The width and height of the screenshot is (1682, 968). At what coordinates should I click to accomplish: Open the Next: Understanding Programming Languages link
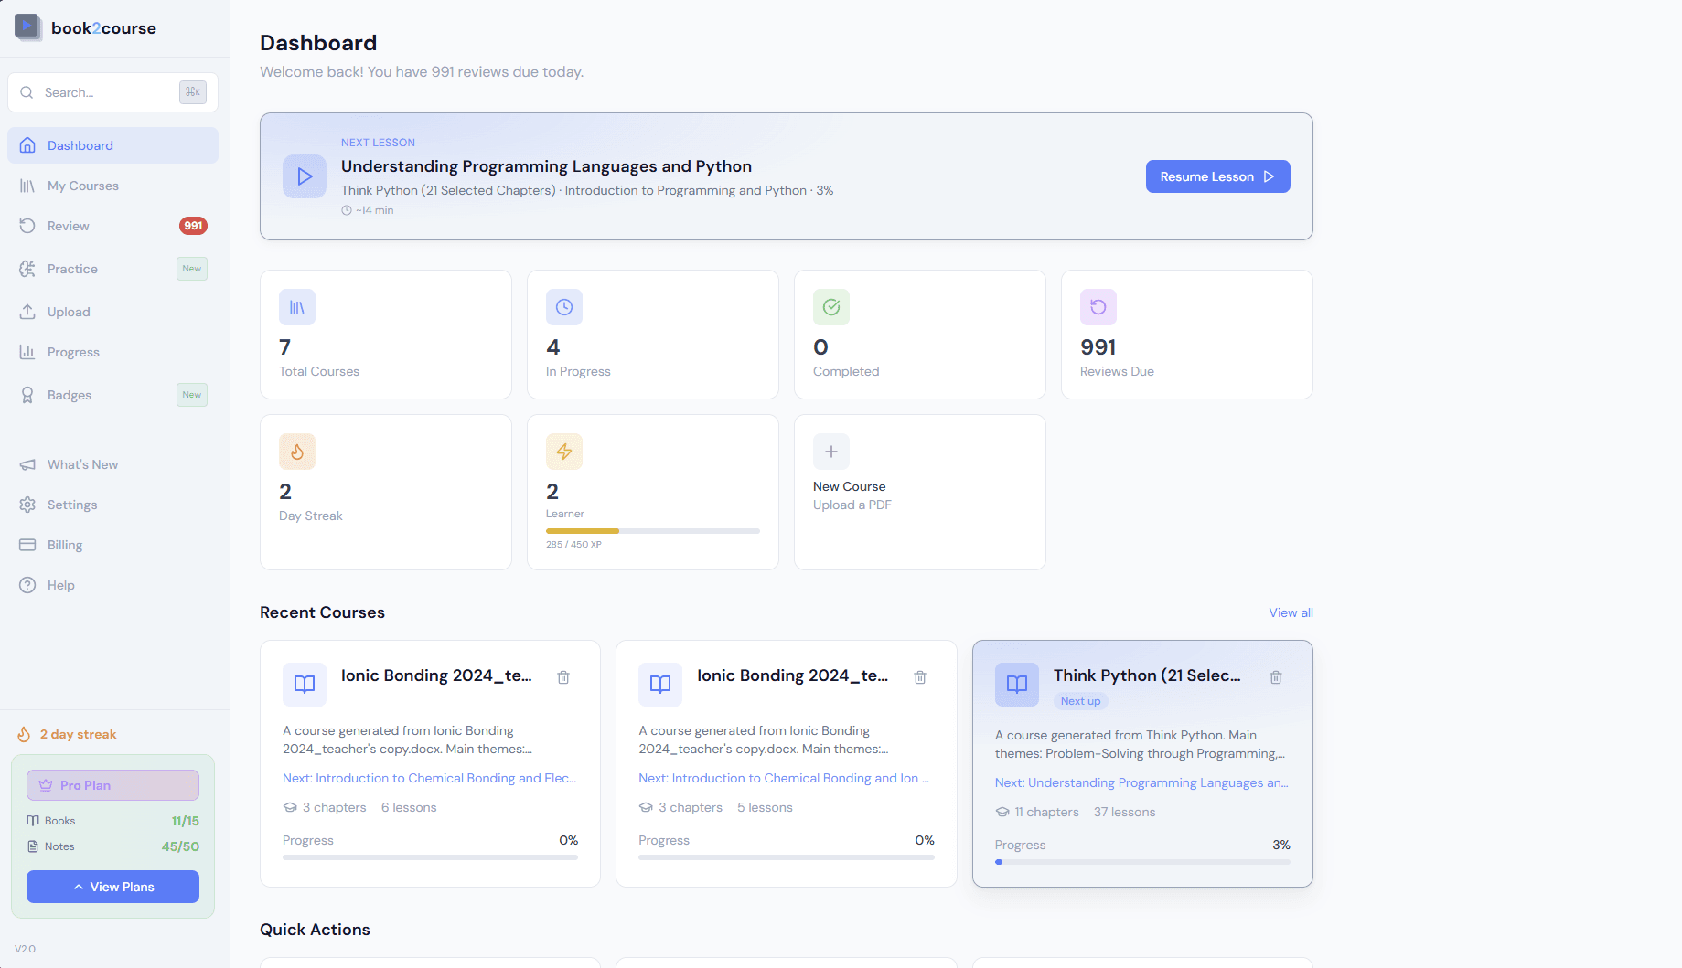1141,782
